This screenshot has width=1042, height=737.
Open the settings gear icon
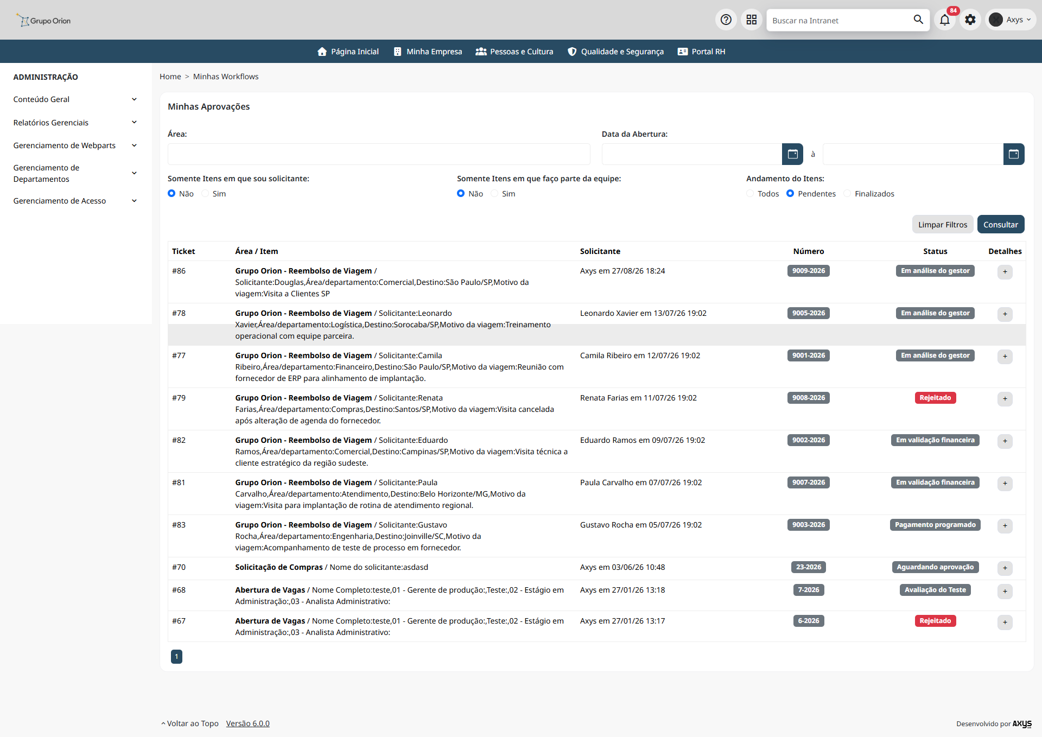(x=970, y=20)
